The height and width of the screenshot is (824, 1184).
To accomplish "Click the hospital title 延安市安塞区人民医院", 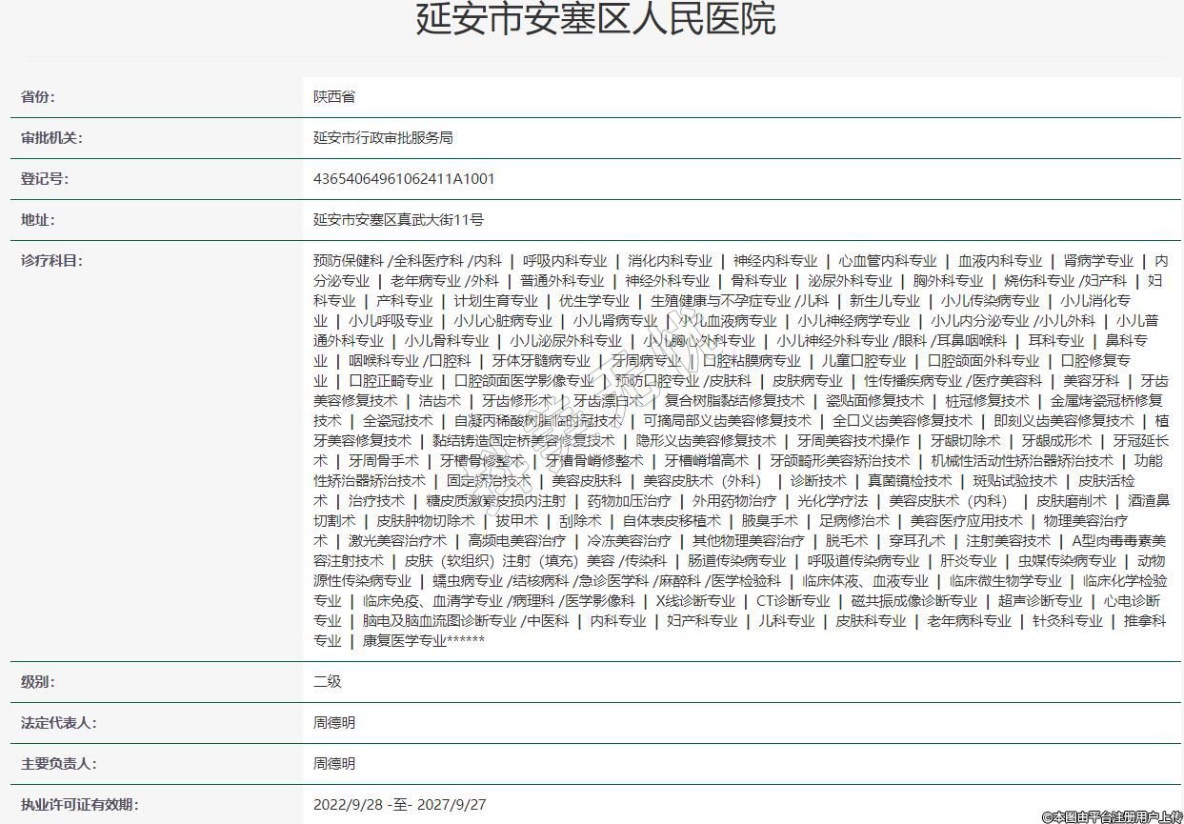I will [x=595, y=20].
